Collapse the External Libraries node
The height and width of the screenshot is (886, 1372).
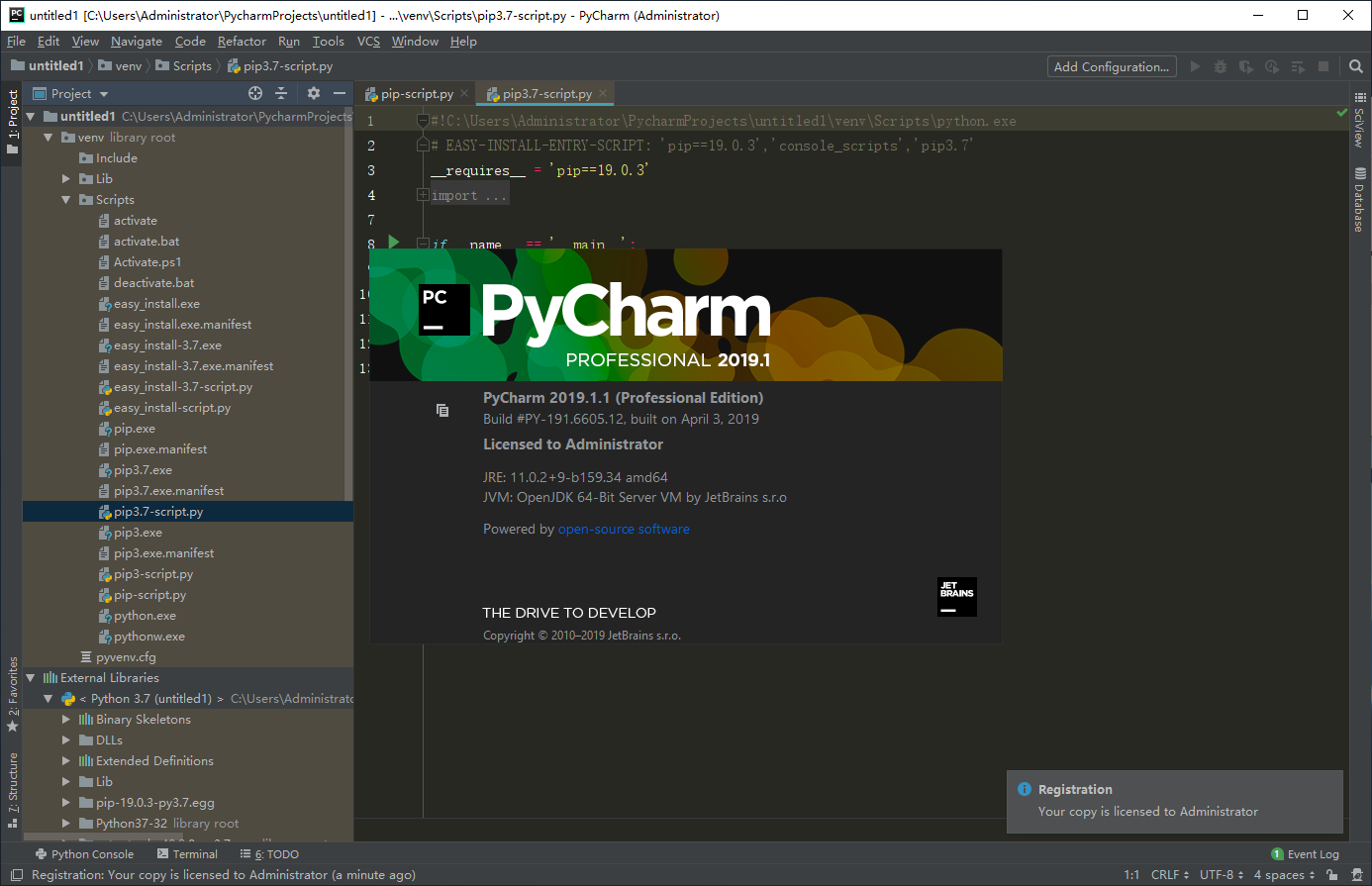coord(31,678)
